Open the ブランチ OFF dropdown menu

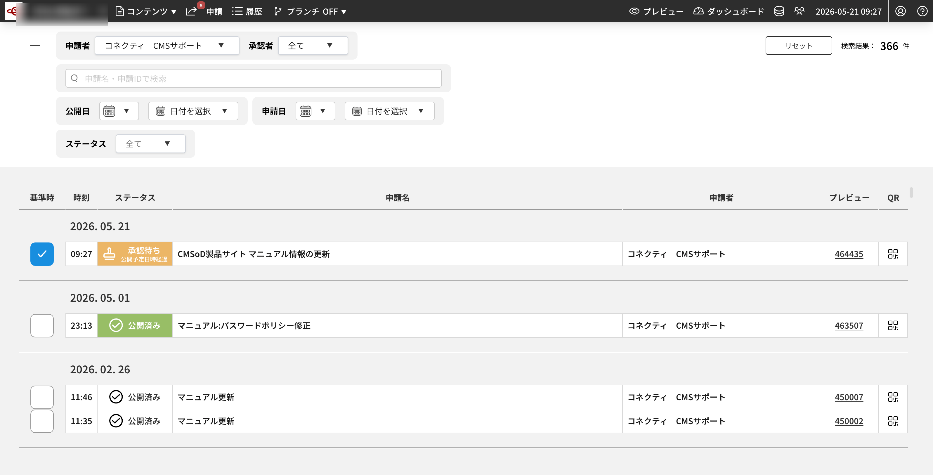click(x=311, y=11)
